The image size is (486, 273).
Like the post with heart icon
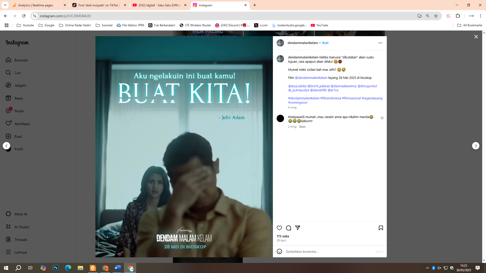coord(279,228)
